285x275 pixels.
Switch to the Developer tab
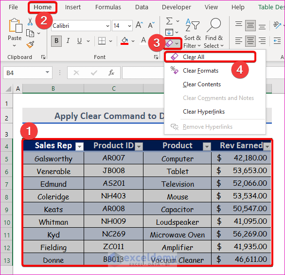tap(177, 7)
